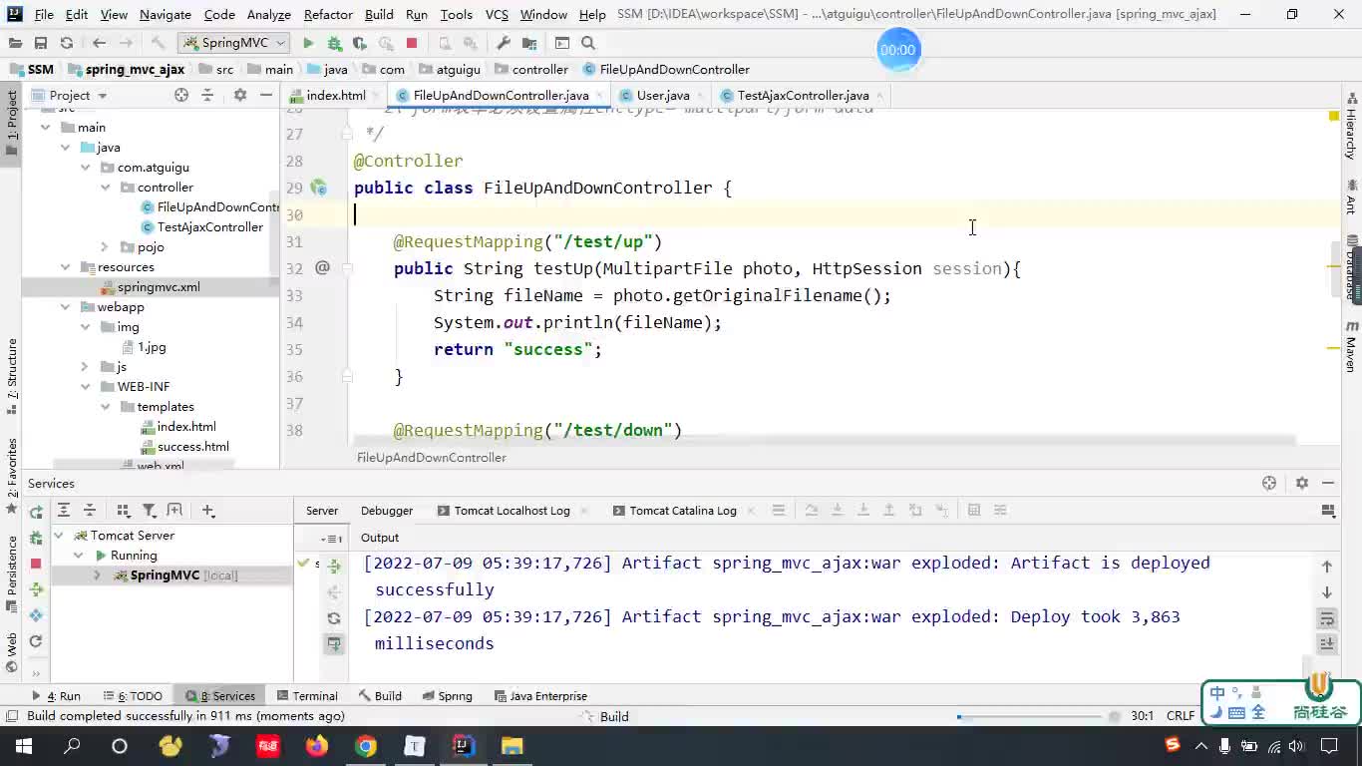Run with coverage using the shield icon
Screen dimensions: 1362x766
360,43
